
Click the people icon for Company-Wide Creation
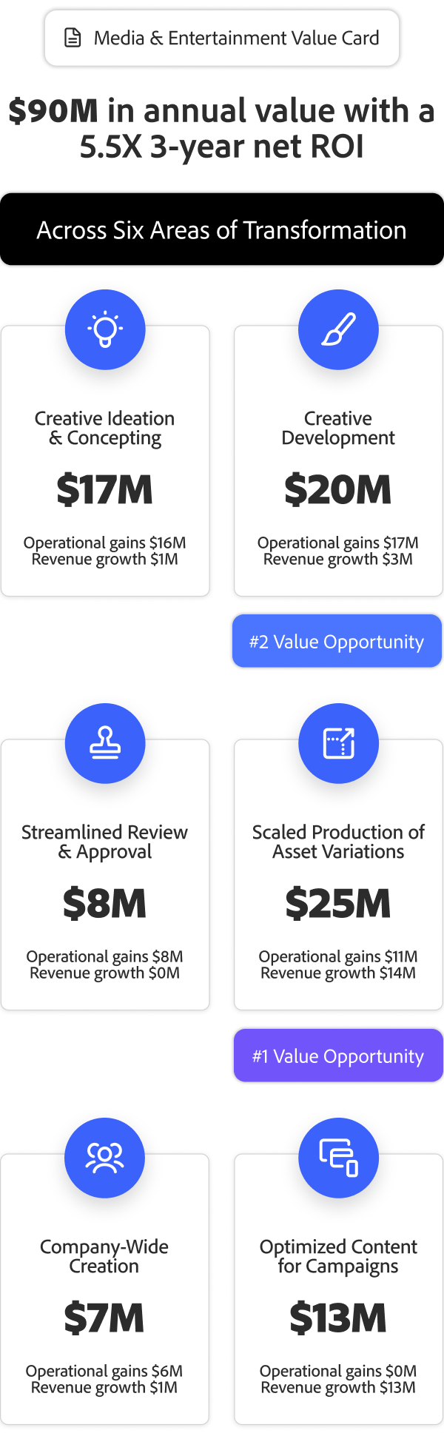pyautogui.click(x=105, y=1158)
